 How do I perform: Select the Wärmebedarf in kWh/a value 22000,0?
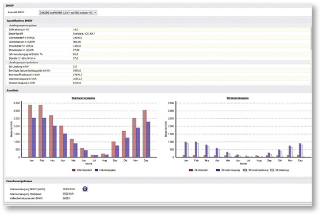click(78, 38)
